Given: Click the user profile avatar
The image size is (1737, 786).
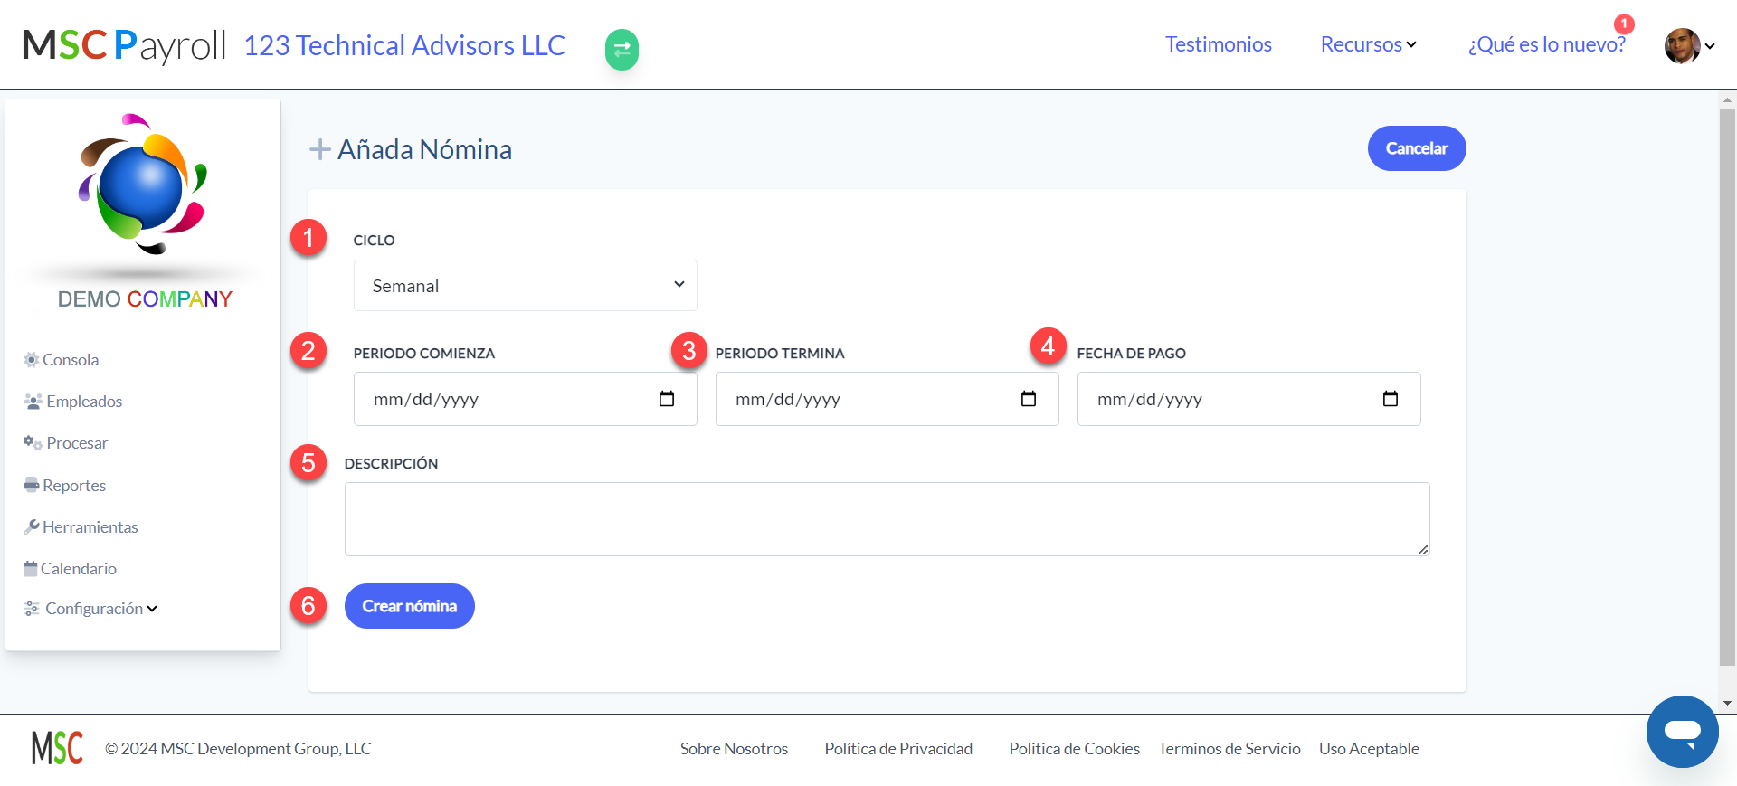Looking at the screenshot, I should [x=1682, y=46].
